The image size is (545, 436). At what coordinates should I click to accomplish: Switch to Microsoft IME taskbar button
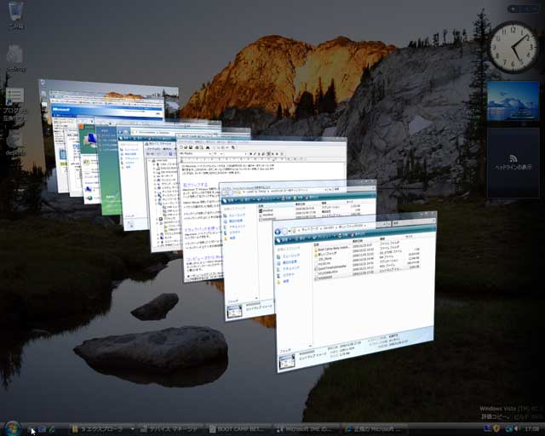point(305,429)
